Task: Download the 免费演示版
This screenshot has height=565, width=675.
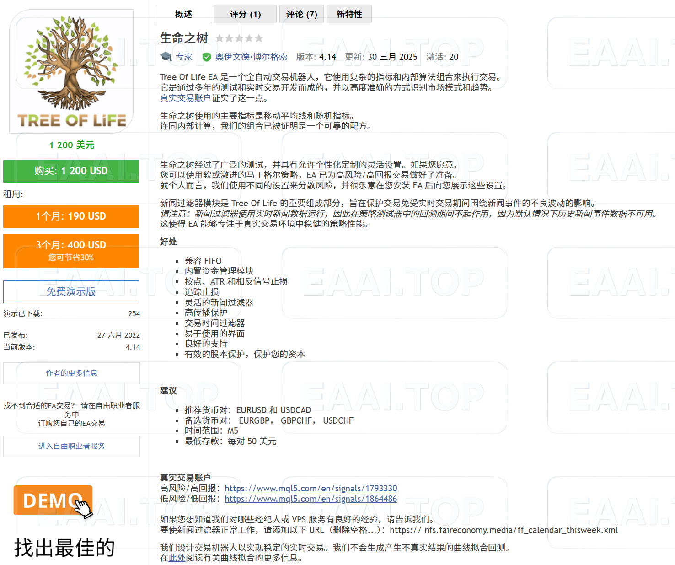Action: click(71, 292)
